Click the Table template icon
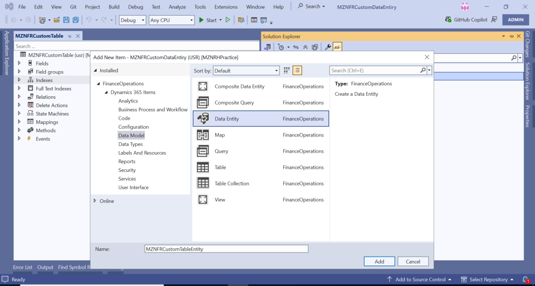 coord(203,167)
